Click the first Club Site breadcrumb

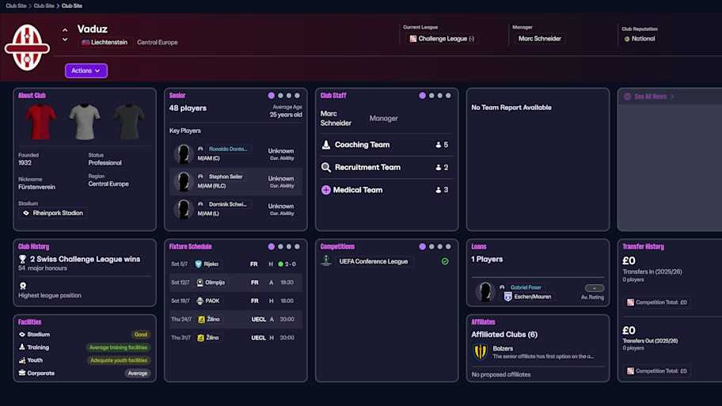coord(16,6)
